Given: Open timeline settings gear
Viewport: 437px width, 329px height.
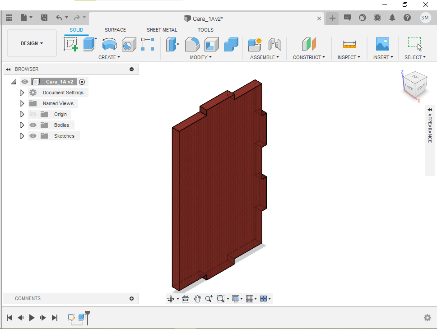Looking at the screenshot, I should tap(427, 318).
